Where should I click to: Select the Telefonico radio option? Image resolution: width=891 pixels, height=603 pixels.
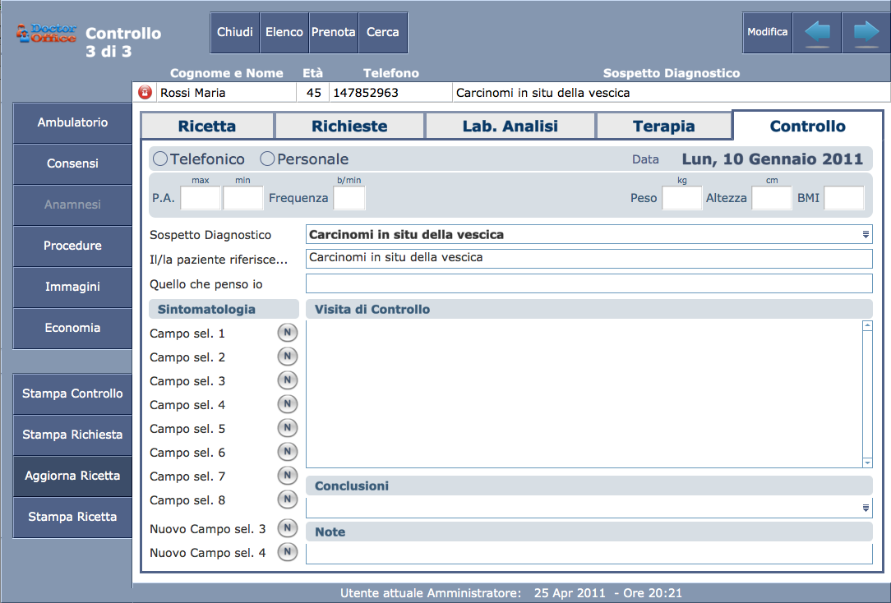click(160, 159)
